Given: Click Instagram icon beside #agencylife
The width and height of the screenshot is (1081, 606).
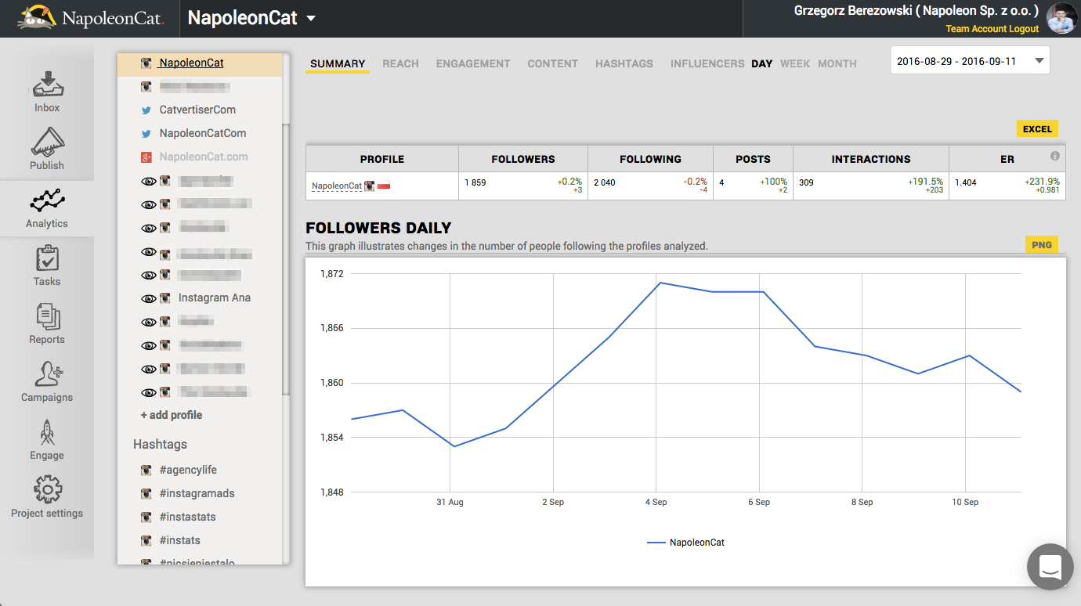Looking at the screenshot, I should coord(146,471).
